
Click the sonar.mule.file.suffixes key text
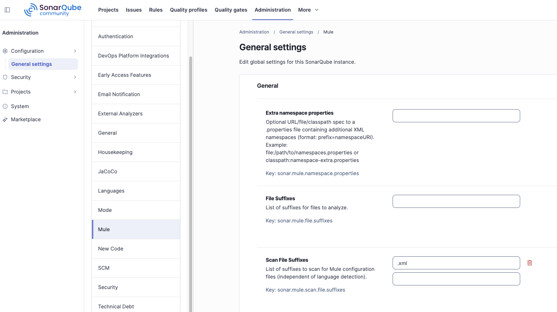tap(305, 221)
